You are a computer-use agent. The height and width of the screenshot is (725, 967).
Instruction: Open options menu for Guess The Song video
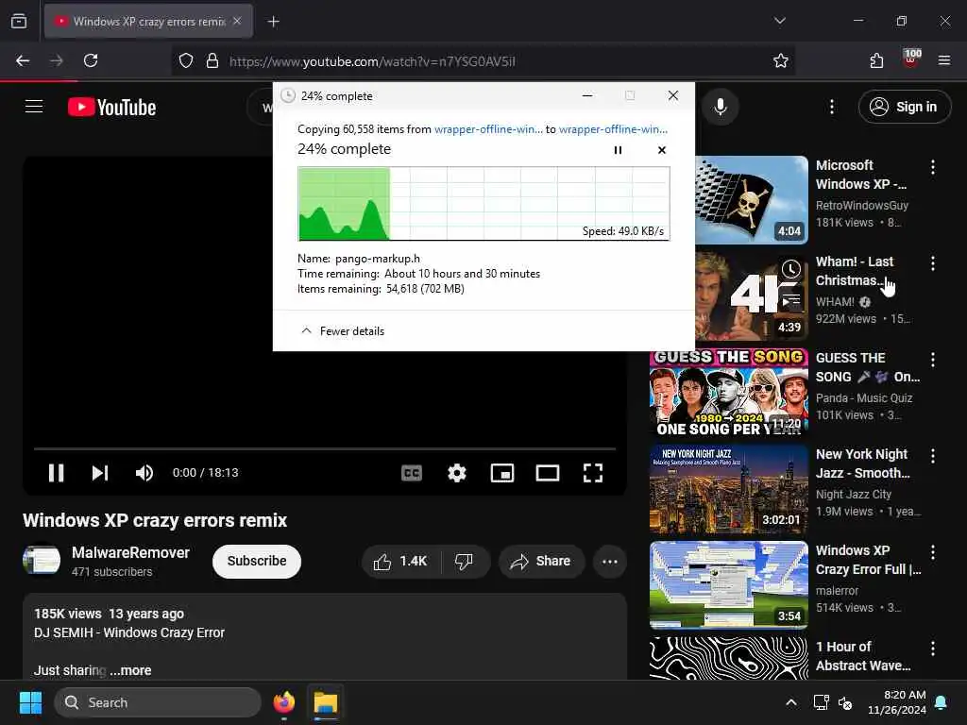[x=932, y=360]
